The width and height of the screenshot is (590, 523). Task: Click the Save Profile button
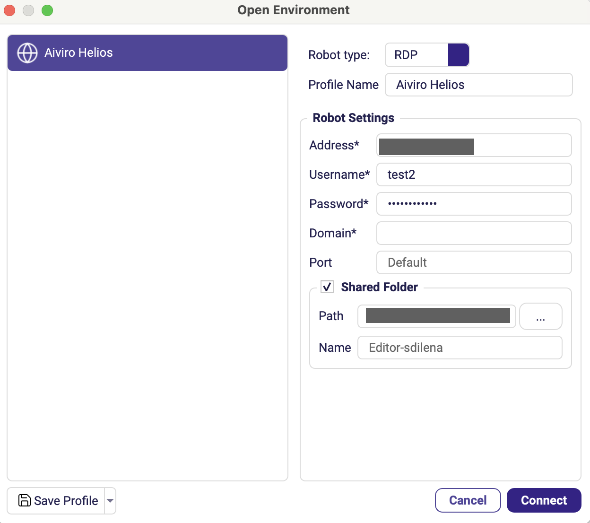click(x=56, y=501)
